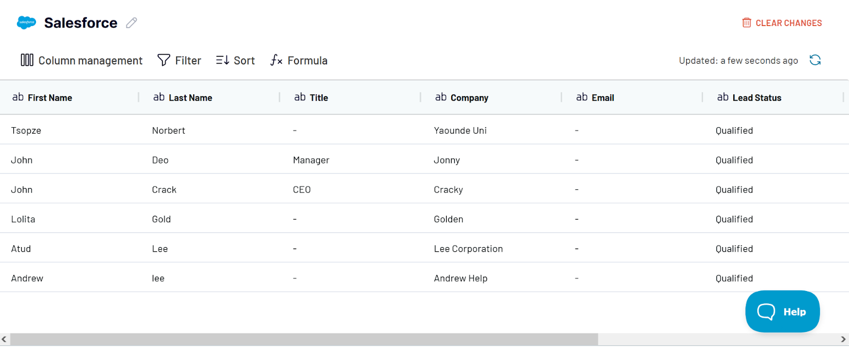Click the right arrow of horizontal scrollbar
The image size is (849, 351).
coord(844,339)
